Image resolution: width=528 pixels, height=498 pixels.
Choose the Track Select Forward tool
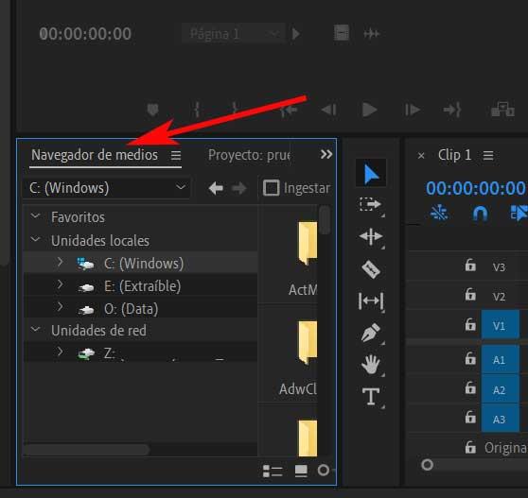(x=370, y=204)
